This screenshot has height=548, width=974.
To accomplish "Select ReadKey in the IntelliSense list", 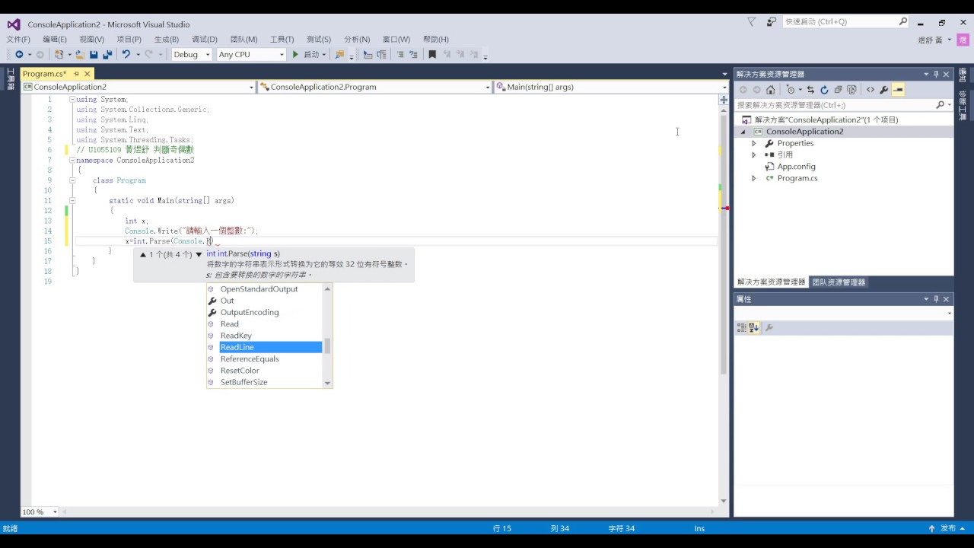I will 265,336.
